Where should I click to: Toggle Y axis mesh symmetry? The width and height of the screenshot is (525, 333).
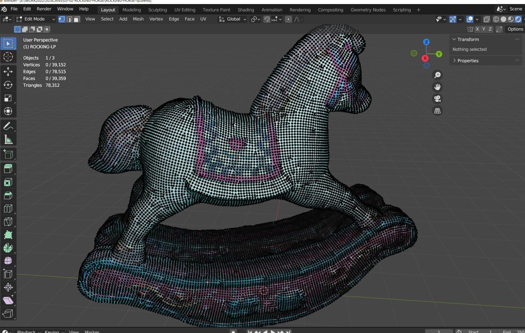pos(484,29)
